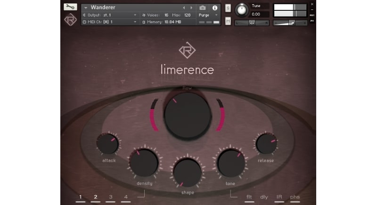The width and height of the screenshot is (377, 205).
Task: Solo the instrument with S button
Action: click(x=228, y=8)
